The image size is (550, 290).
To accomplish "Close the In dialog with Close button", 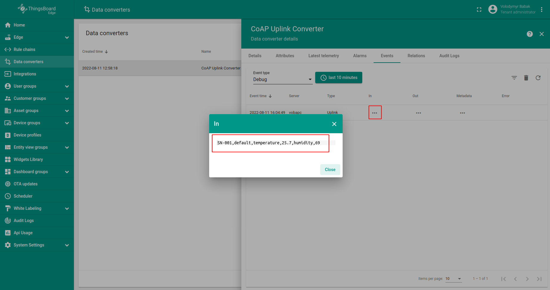I will [x=330, y=170].
